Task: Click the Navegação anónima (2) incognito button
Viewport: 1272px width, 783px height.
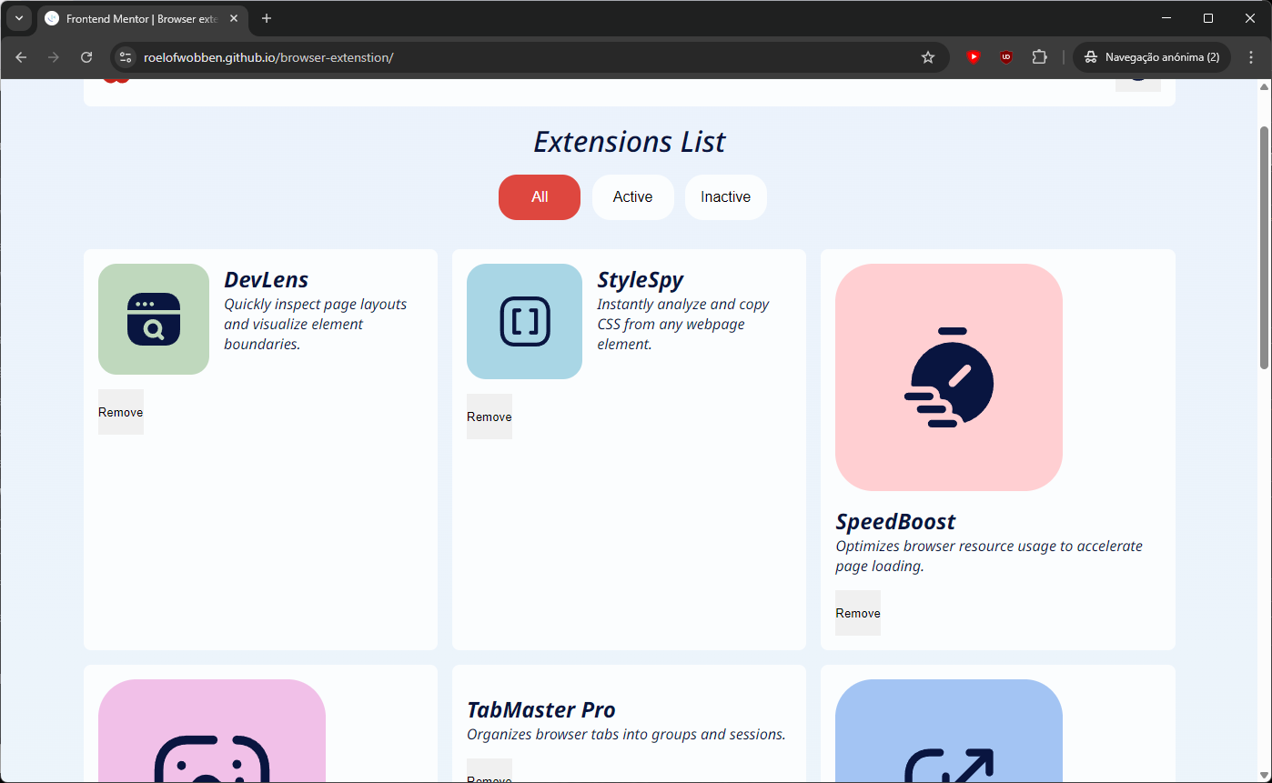Action: pos(1152,57)
